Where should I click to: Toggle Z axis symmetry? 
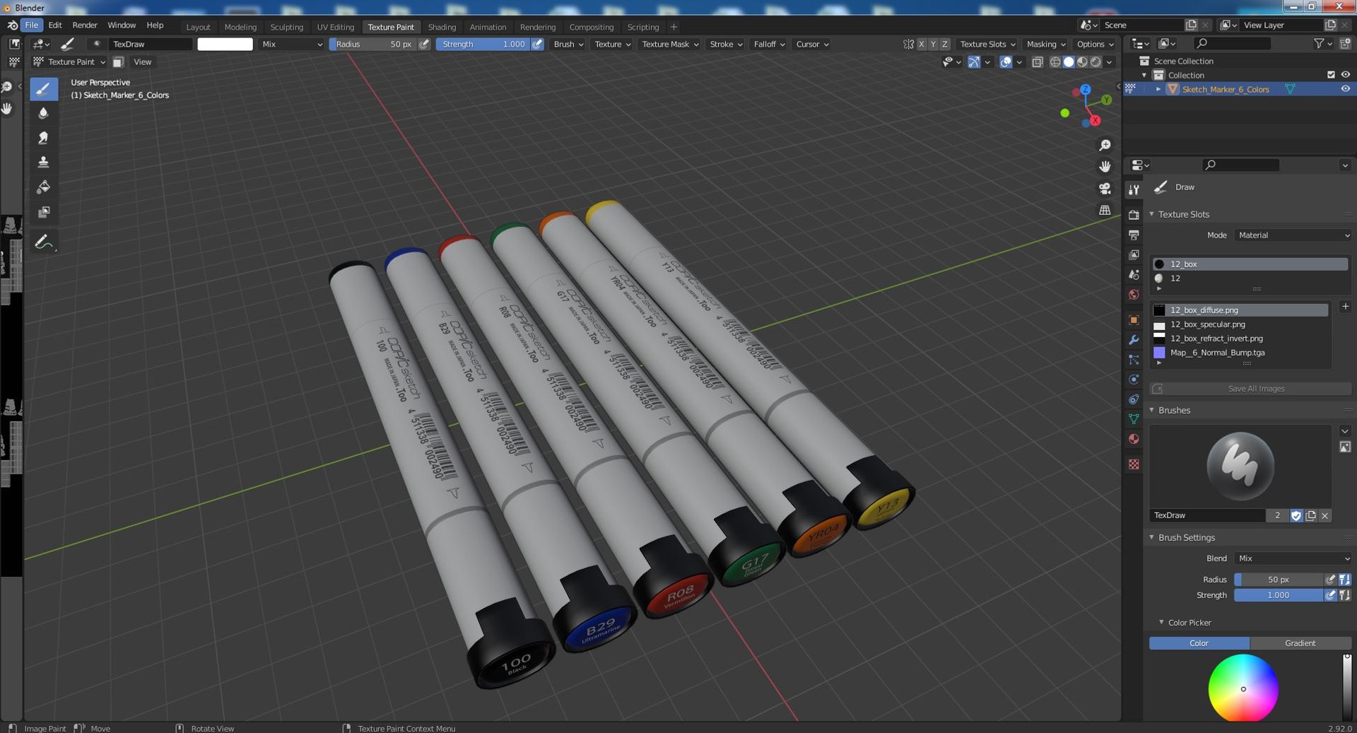pos(945,44)
